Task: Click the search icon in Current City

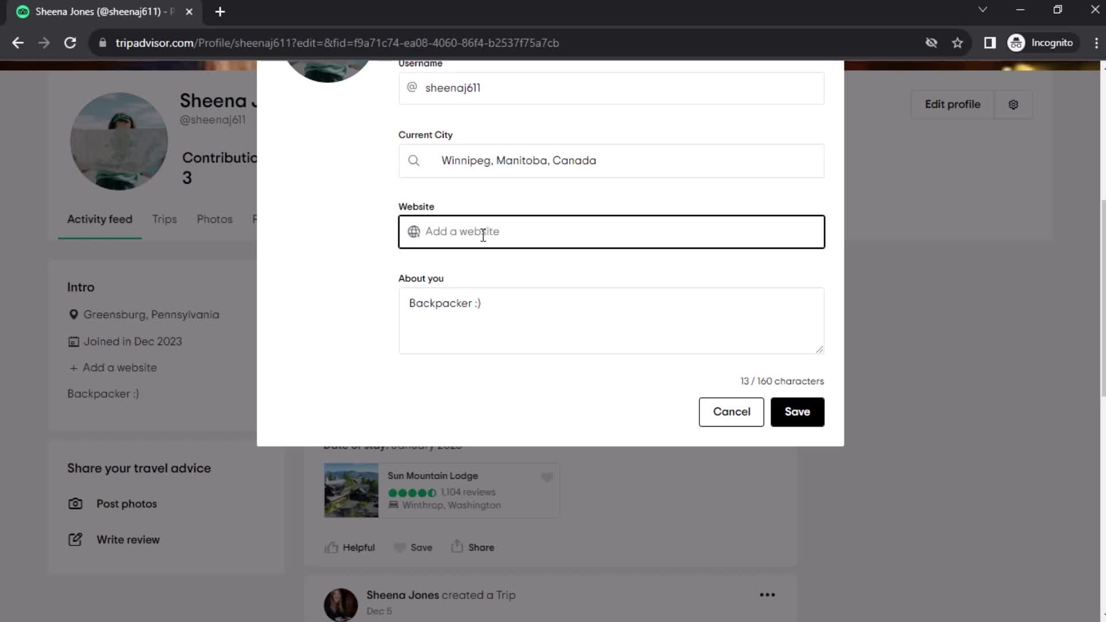Action: click(x=415, y=161)
